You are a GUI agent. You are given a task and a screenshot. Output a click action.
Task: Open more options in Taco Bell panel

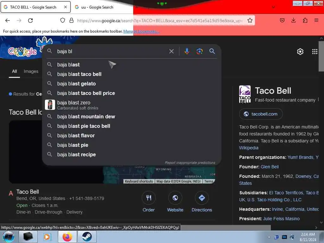[x=318, y=100]
